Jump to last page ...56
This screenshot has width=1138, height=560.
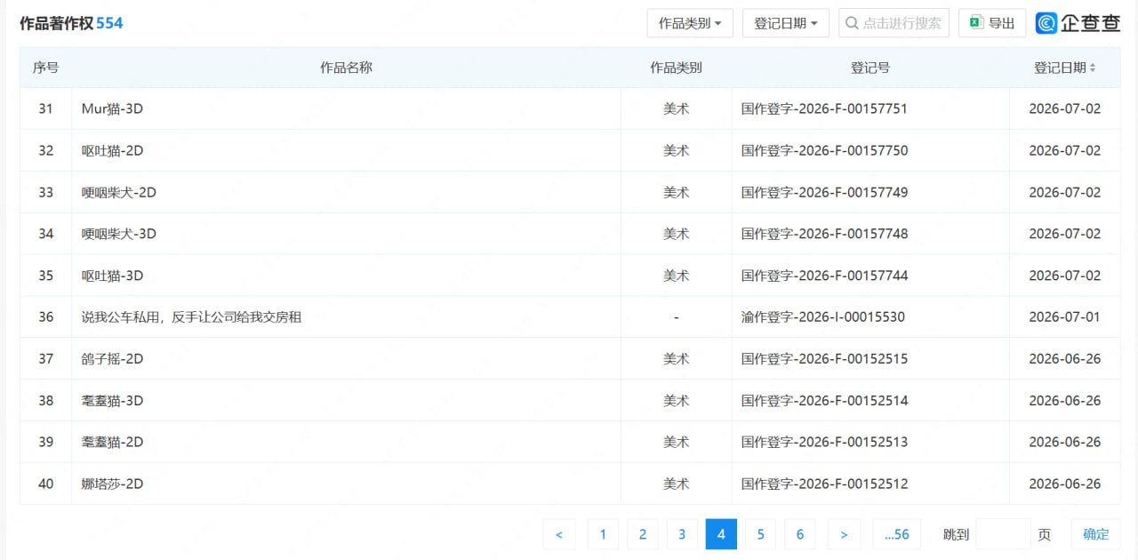[x=897, y=534]
